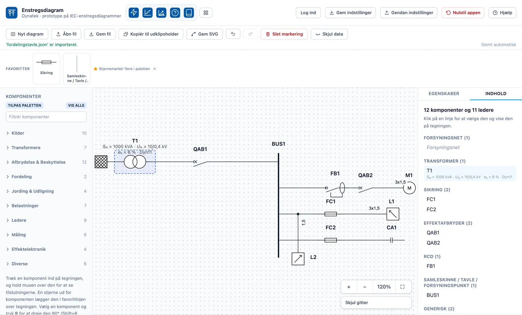Toggle Skjul gitter grid button
The width and height of the screenshot is (522, 315).
pos(376,303)
